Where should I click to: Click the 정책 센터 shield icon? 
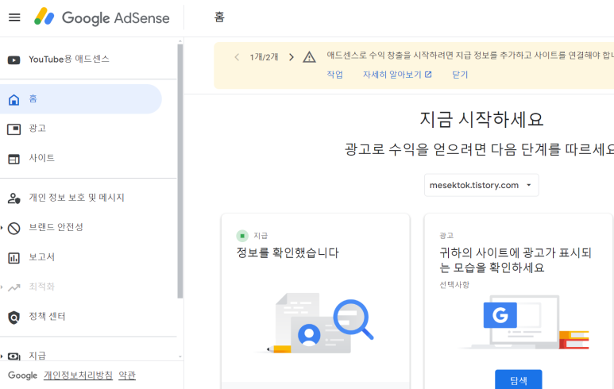point(14,317)
